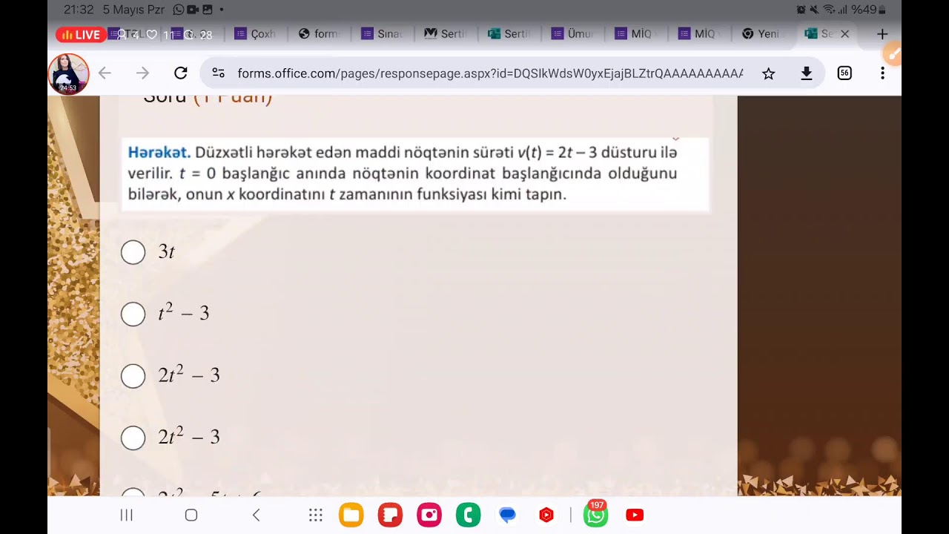Tap the system back chevron in navigation bar
Screen dimensions: 949x534
(256, 515)
